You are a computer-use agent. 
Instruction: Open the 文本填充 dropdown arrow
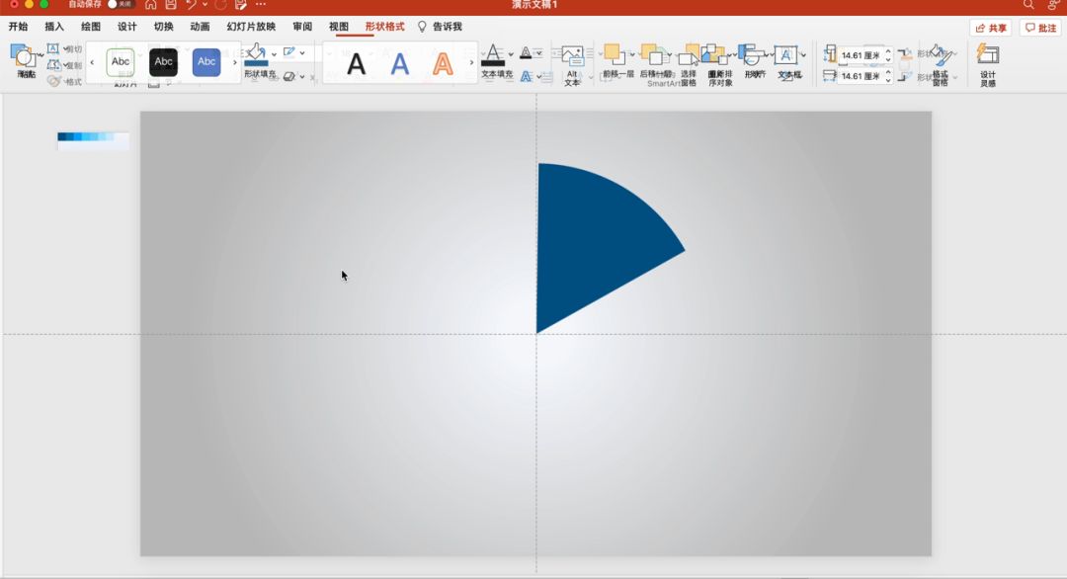click(x=511, y=54)
